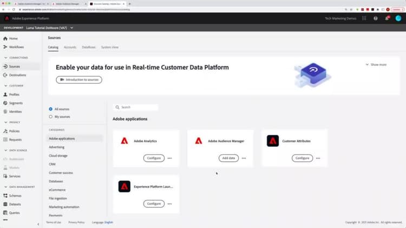Configure the Adobe Analytics source

[x=154, y=158]
